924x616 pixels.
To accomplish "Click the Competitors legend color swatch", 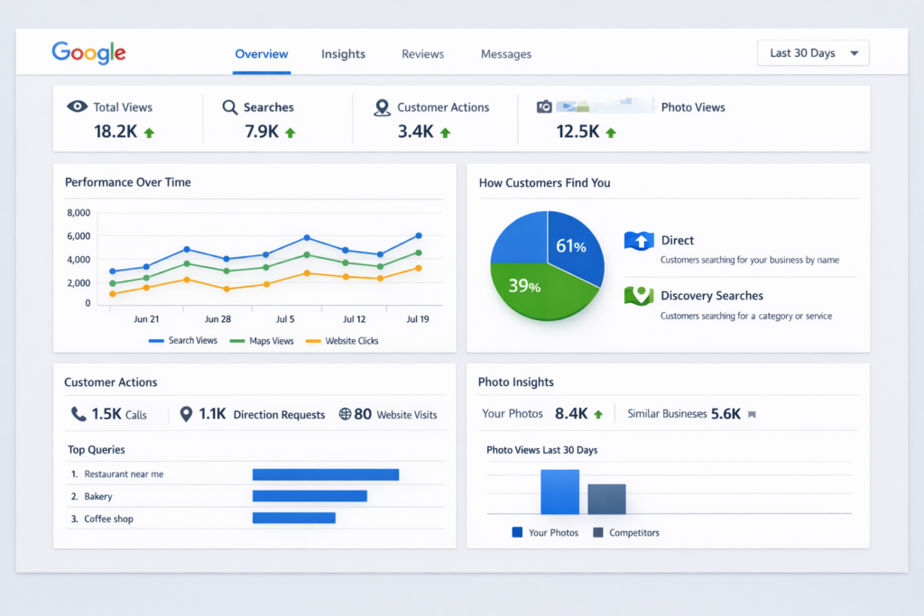I will coord(597,532).
